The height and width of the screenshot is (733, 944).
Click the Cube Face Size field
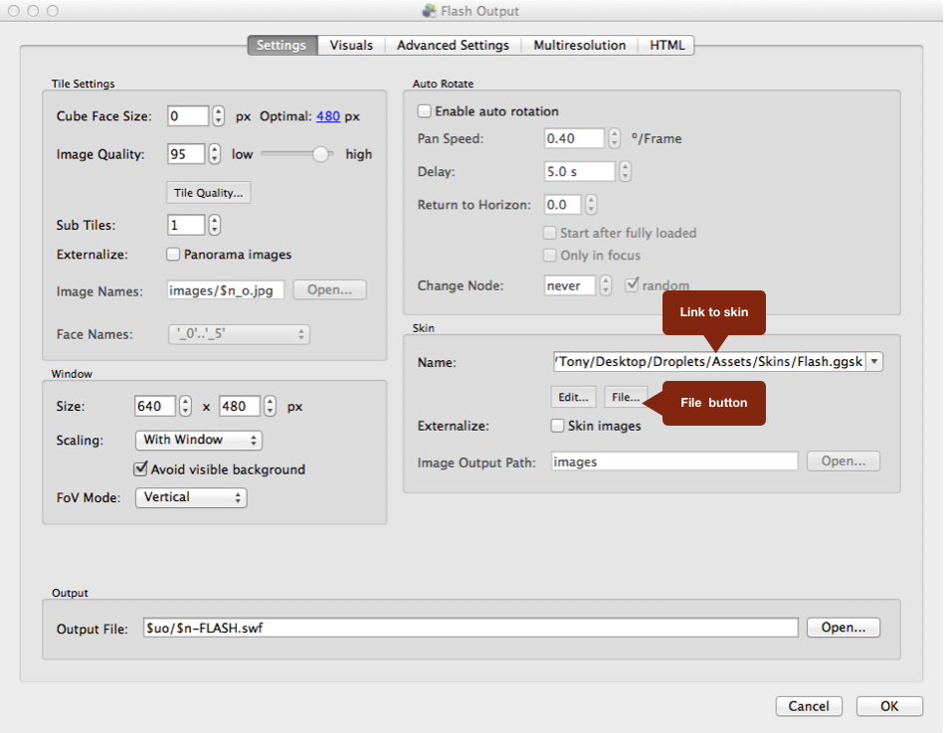click(x=188, y=116)
